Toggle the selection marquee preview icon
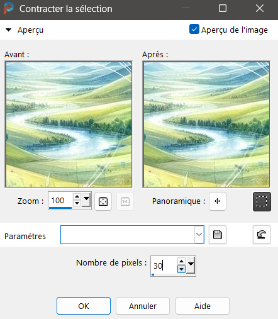This screenshot has width=278, height=319. (262, 201)
